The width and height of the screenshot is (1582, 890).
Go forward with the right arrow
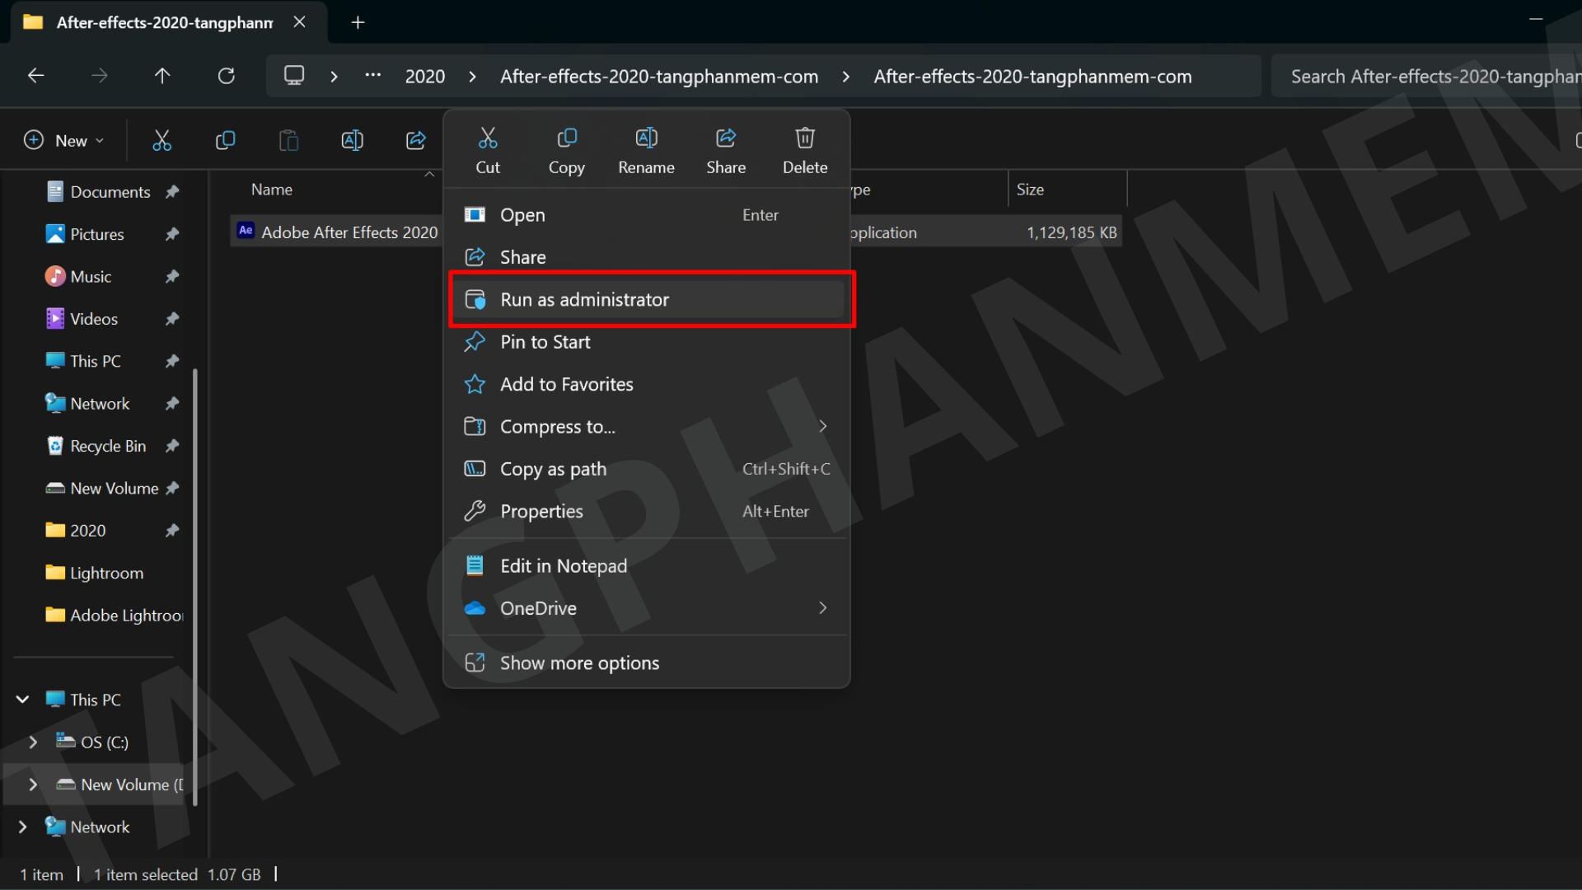pos(99,76)
